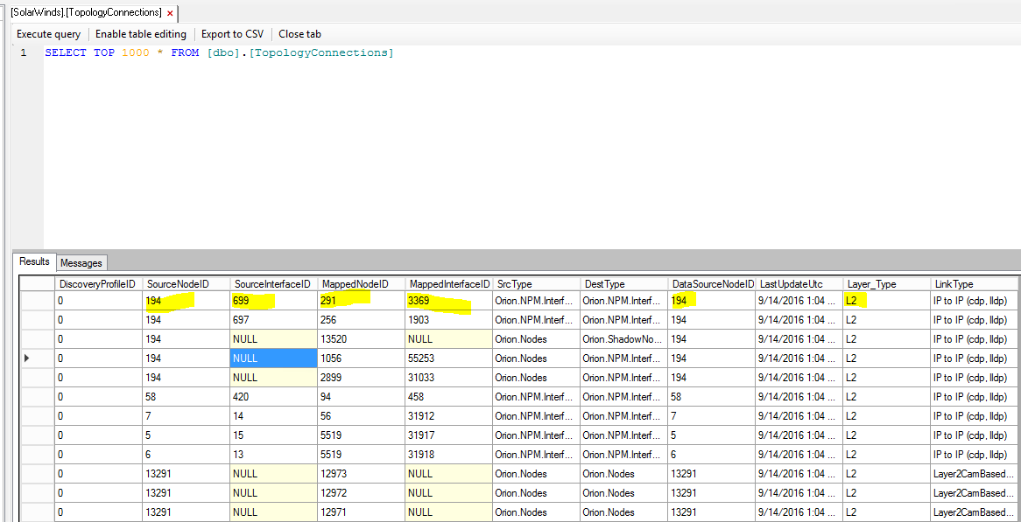Select MappedNodeID cell 12973
1021x522 pixels.
(362, 474)
